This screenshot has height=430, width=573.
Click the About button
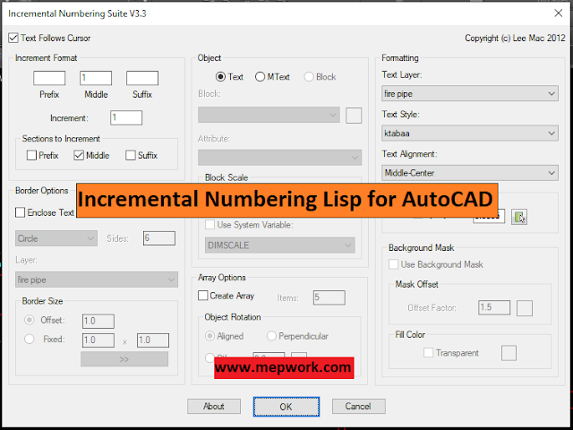tap(214, 406)
